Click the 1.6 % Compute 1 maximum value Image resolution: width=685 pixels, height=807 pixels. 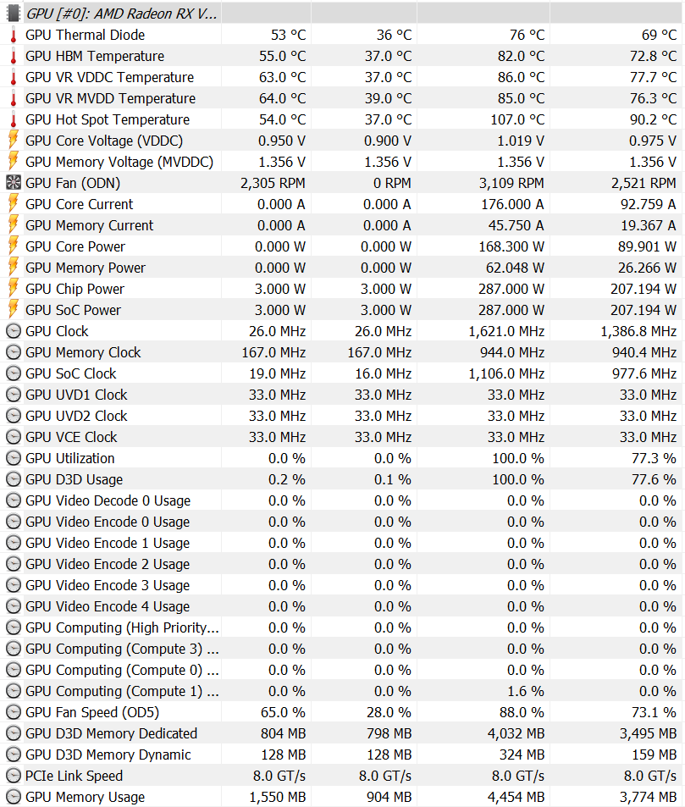pos(526,691)
